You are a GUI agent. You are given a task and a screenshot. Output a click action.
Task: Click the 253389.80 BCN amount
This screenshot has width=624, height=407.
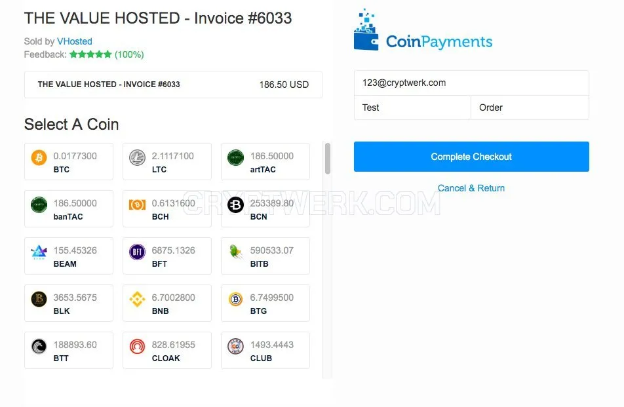click(x=272, y=203)
